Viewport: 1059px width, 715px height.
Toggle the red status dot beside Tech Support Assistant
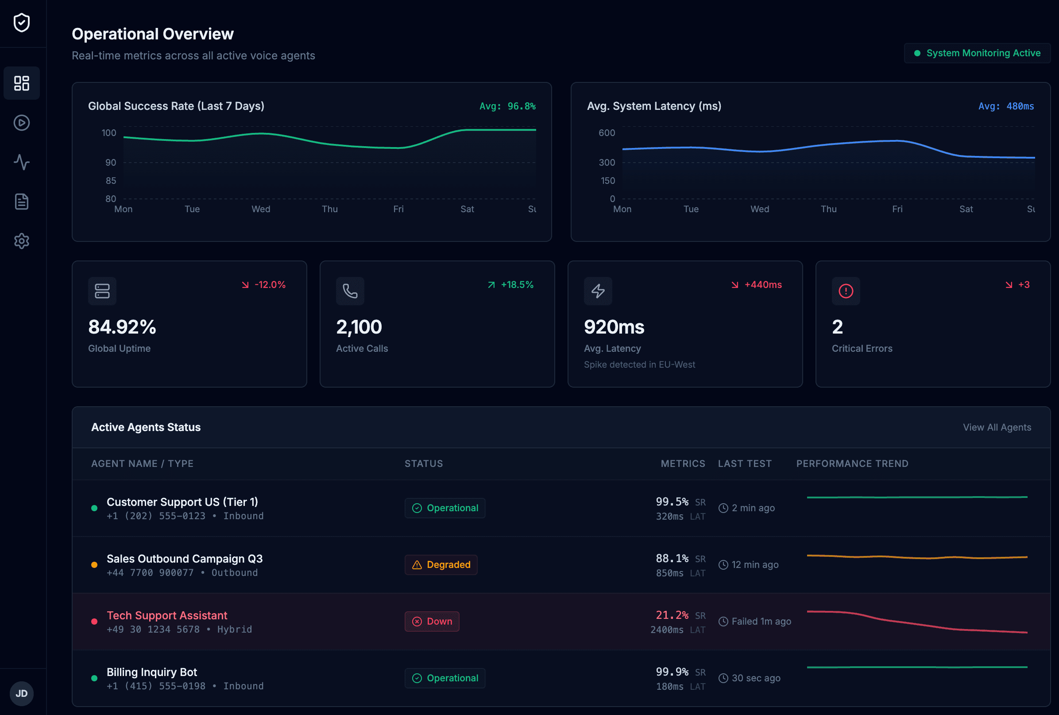(94, 621)
